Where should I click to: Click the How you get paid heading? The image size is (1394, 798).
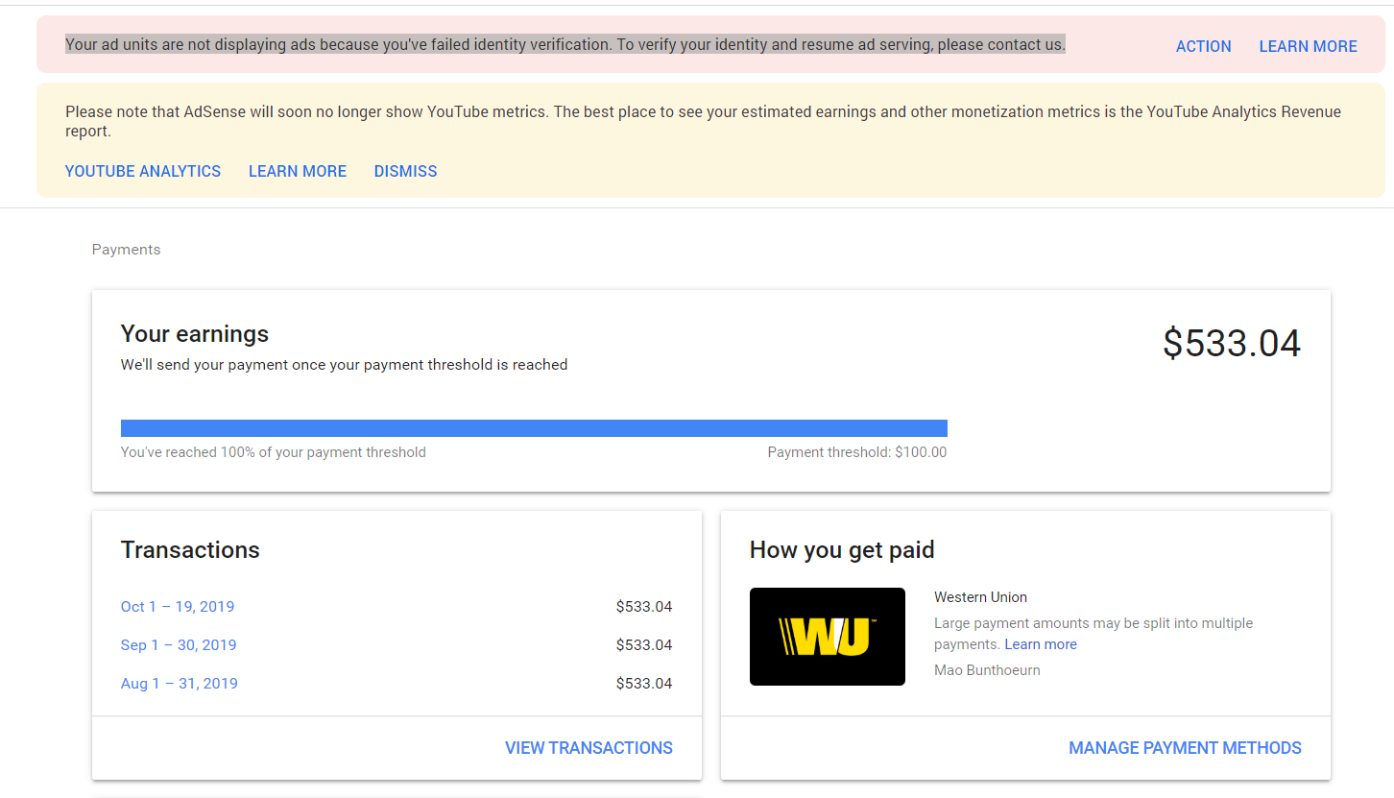842,550
